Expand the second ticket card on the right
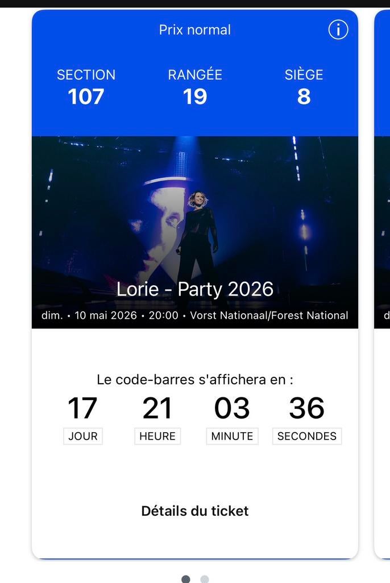This screenshot has height=583, width=390. pyautogui.click(x=382, y=228)
